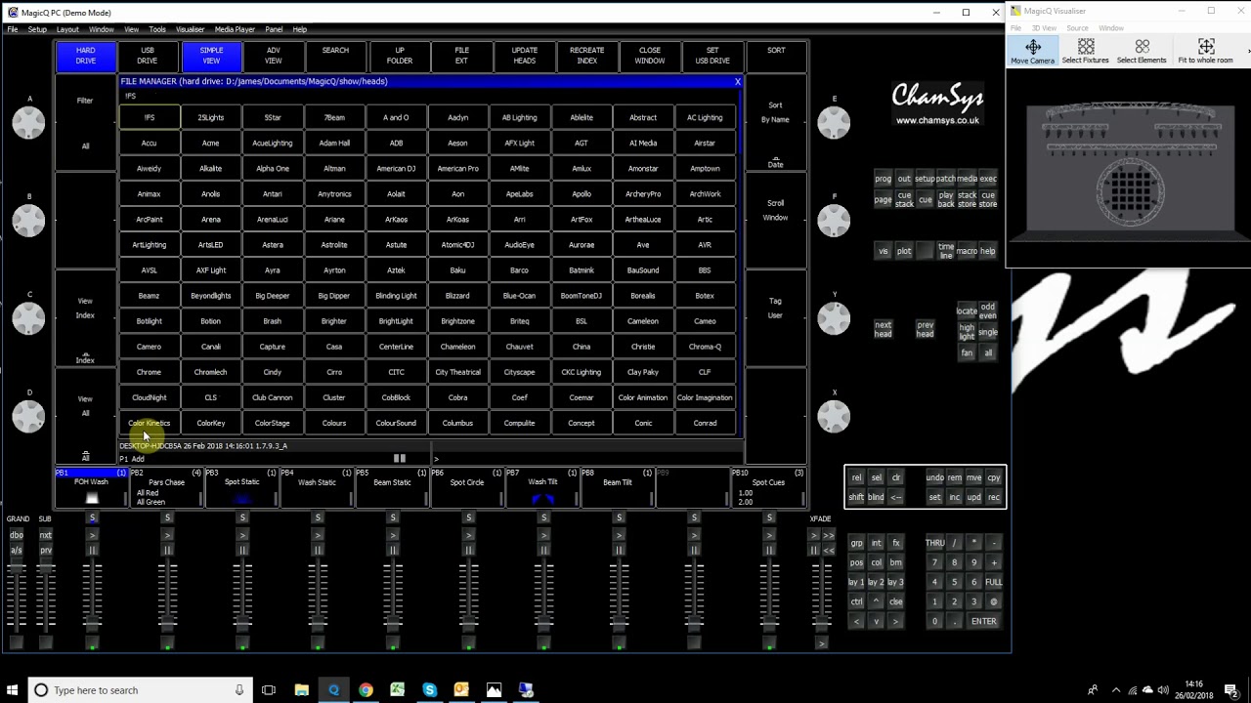Select the Clay Paky manufacturer folder
The width and height of the screenshot is (1251, 703).
point(643,372)
